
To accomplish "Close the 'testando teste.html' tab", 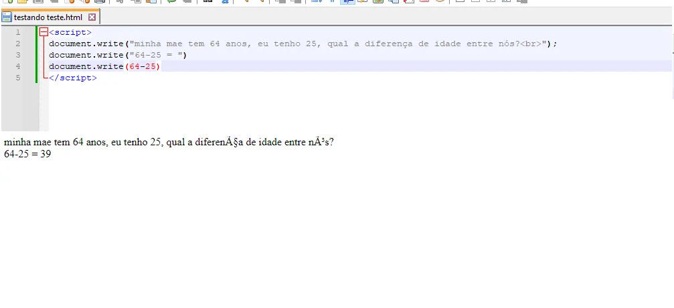I will tap(92, 17).
